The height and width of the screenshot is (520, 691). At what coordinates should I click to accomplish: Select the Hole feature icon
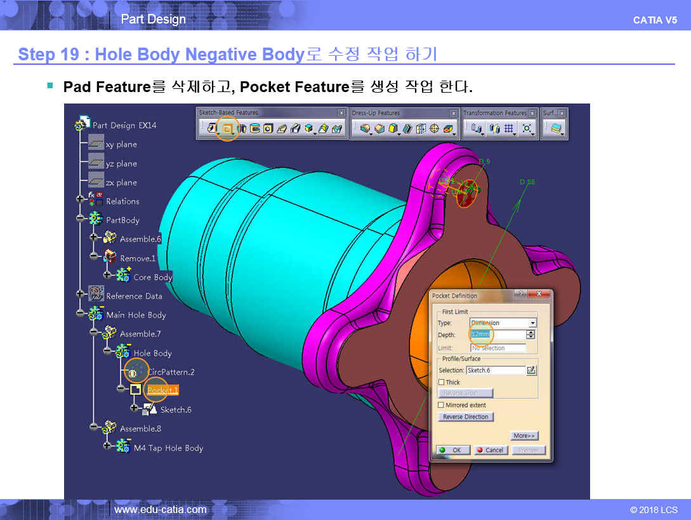point(268,129)
